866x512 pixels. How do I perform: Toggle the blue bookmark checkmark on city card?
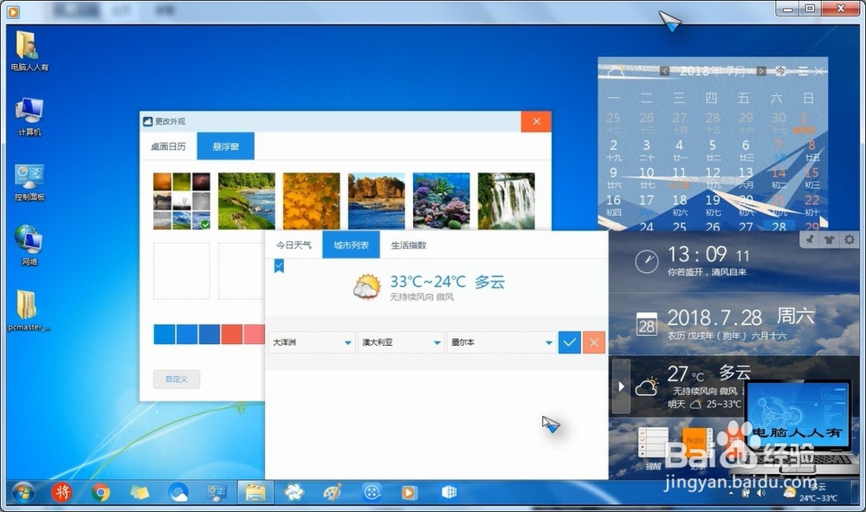(279, 266)
